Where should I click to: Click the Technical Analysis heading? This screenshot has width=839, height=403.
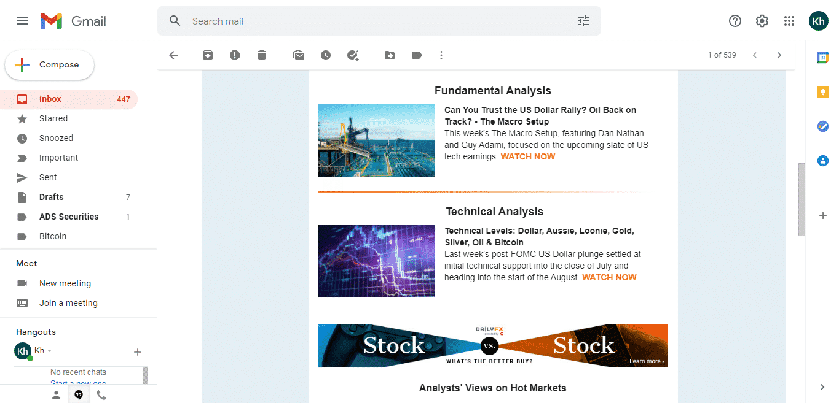495,212
